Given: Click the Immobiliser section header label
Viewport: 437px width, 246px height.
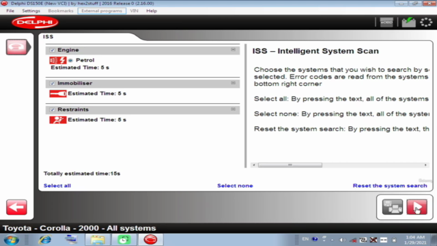Looking at the screenshot, I should [74, 83].
